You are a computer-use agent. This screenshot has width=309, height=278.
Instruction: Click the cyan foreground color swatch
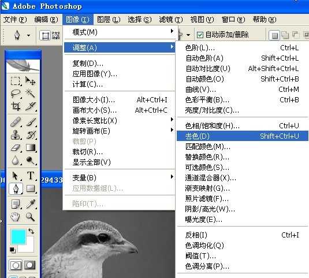click(x=18, y=237)
